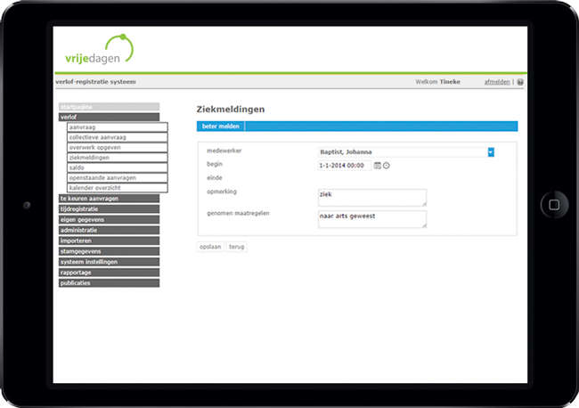Open the clock time picker icon
This screenshot has width=579, height=408.
[387, 166]
